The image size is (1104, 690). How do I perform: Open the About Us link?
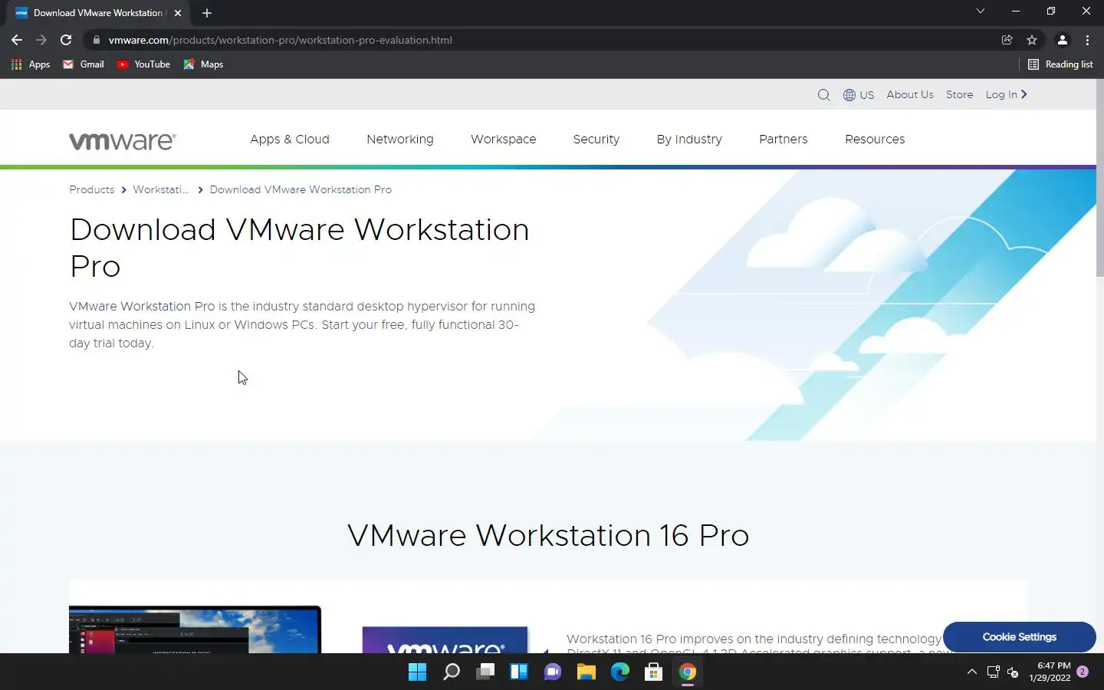[910, 94]
